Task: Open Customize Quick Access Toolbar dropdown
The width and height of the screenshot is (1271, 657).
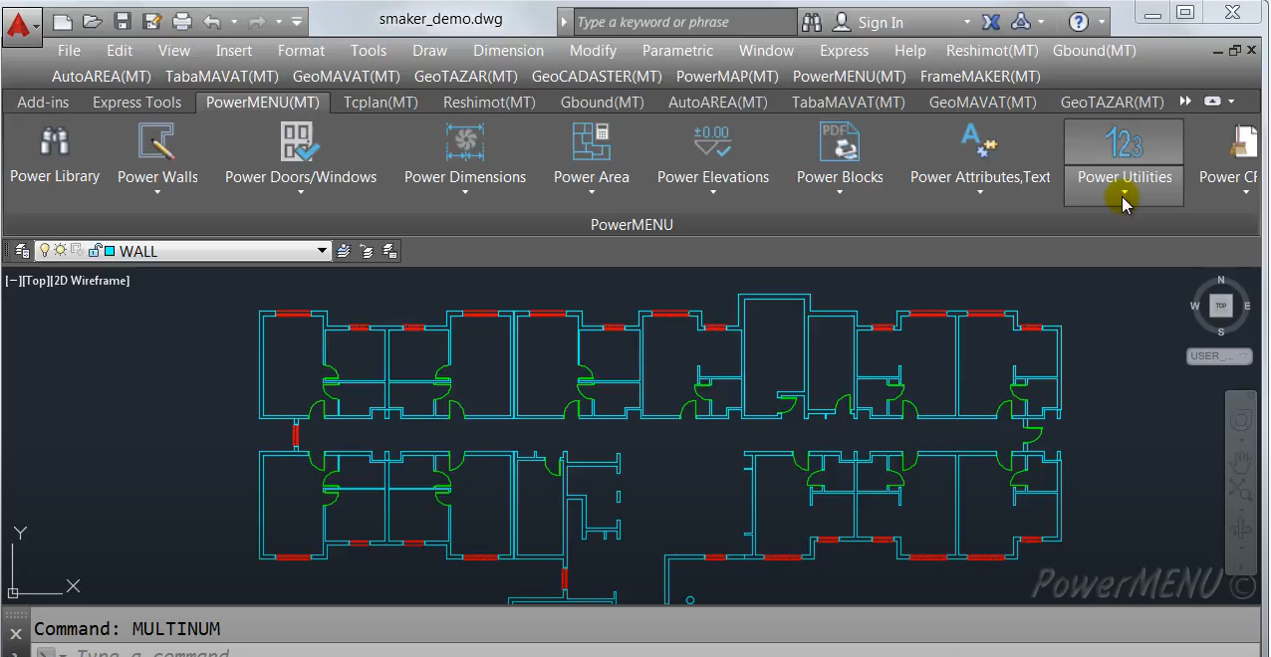Action: [297, 21]
